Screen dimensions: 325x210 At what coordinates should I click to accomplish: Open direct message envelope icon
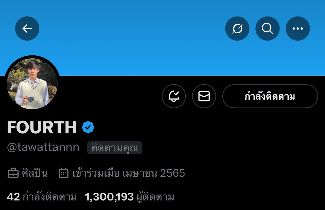[204, 96]
